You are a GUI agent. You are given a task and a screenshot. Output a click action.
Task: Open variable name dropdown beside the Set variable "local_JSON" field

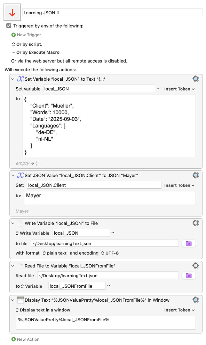[158, 88]
